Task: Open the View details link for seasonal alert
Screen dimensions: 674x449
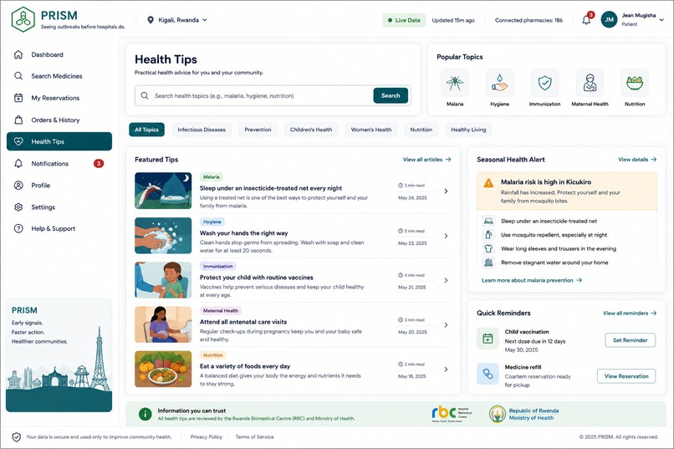Action: coord(637,160)
